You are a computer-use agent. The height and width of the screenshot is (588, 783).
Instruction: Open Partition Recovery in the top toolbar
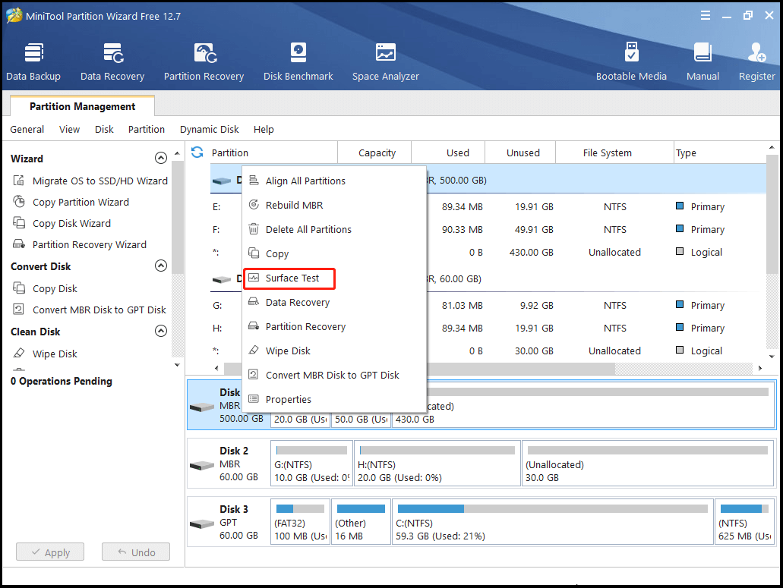pos(204,61)
